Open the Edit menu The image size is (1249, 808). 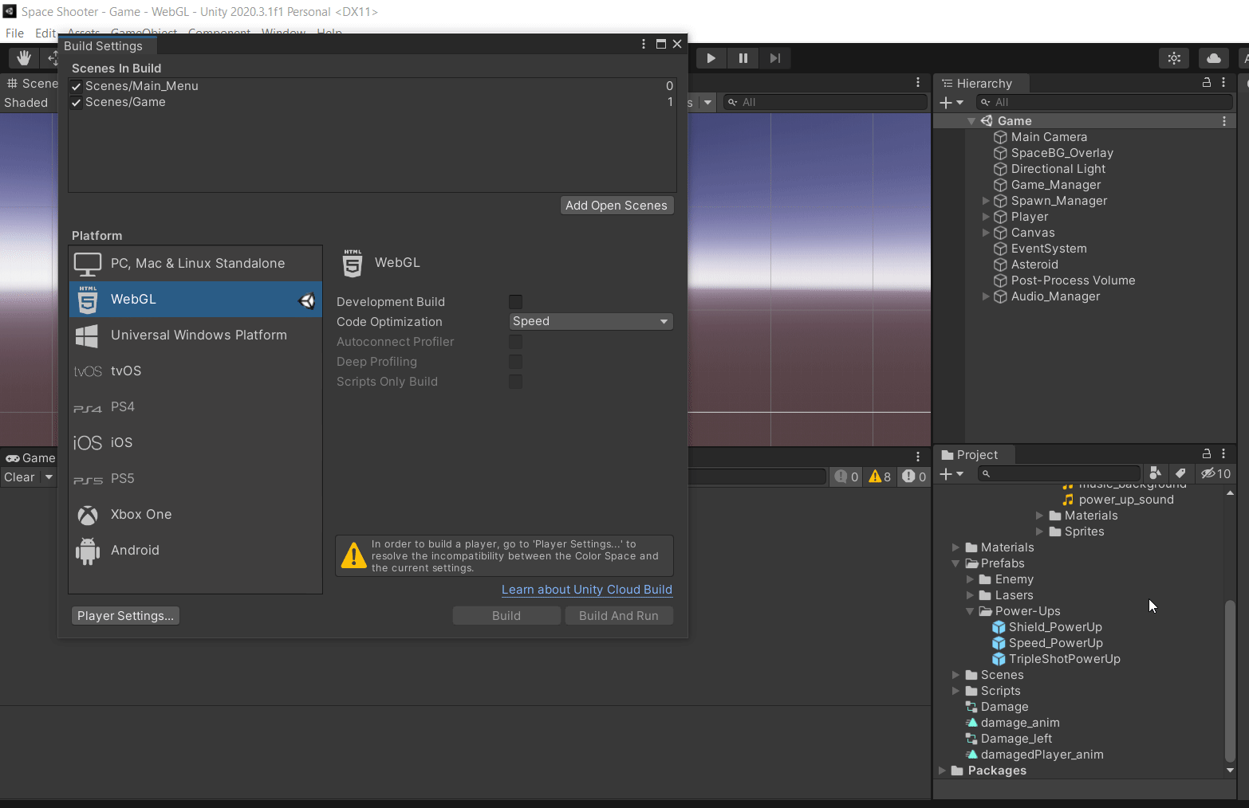click(x=45, y=33)
